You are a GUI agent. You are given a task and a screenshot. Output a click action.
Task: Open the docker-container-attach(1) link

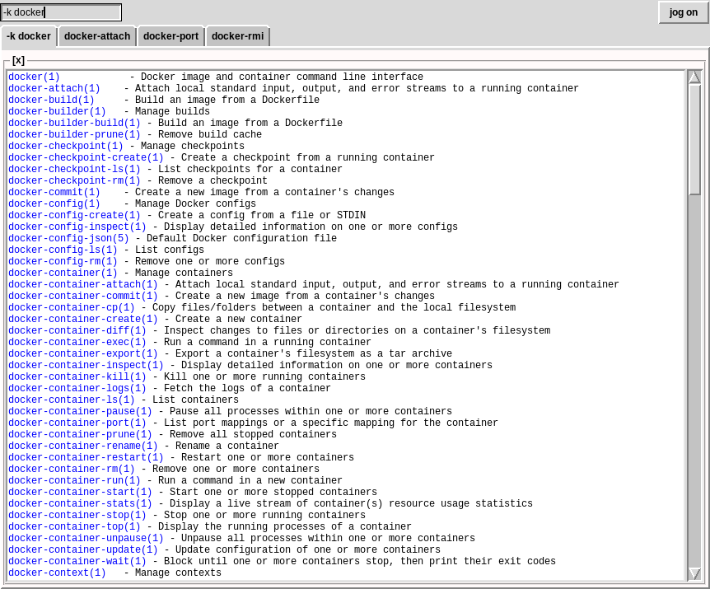[83, 285]
